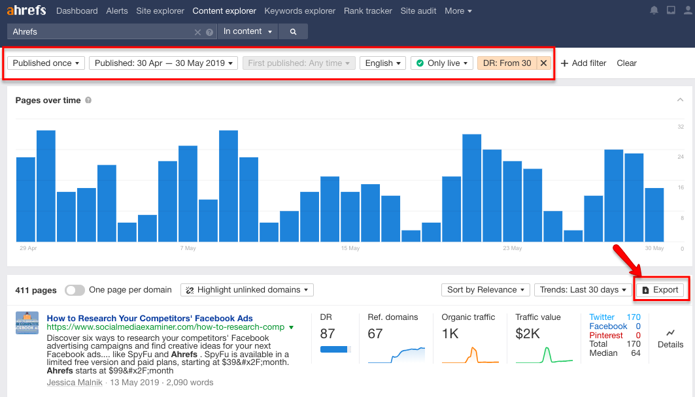This screenshot has width=695, height=397.
Task: Click Add filter
Action: click(583, 63)
